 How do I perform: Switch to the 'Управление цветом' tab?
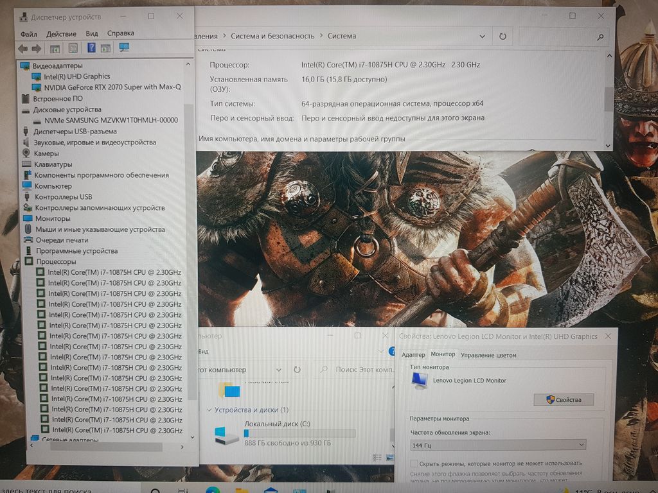(488, 355)
